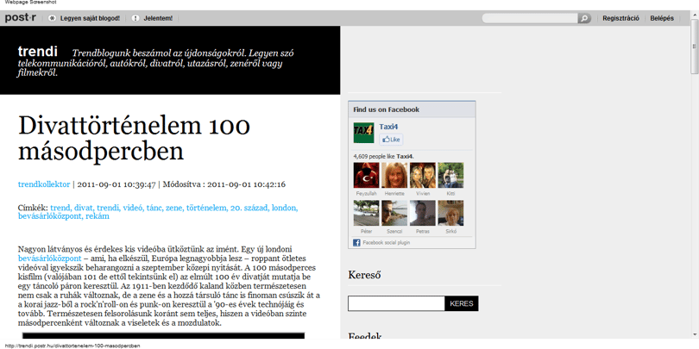Screen dimensions: 699x349
Task: Click the magnifier search icon in top bar
Action: (x=584, y=18)
